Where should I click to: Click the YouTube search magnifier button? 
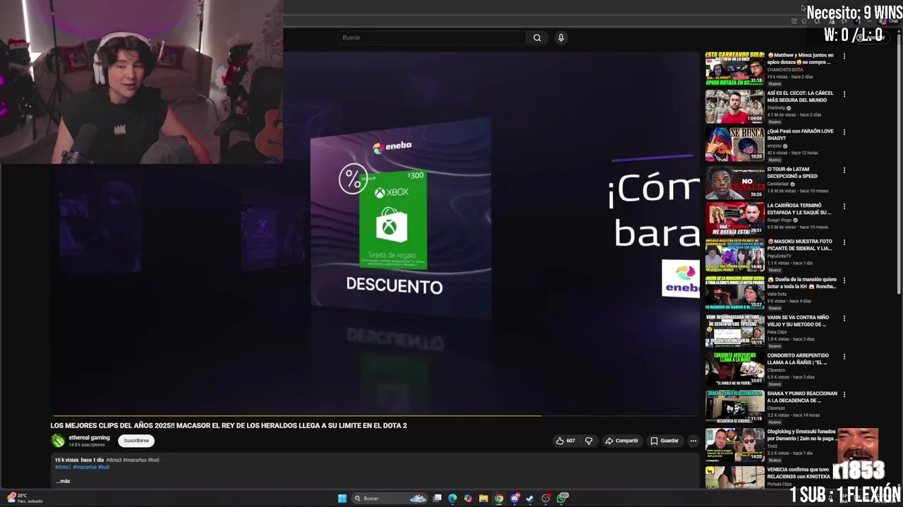click(x=537, y=38)
